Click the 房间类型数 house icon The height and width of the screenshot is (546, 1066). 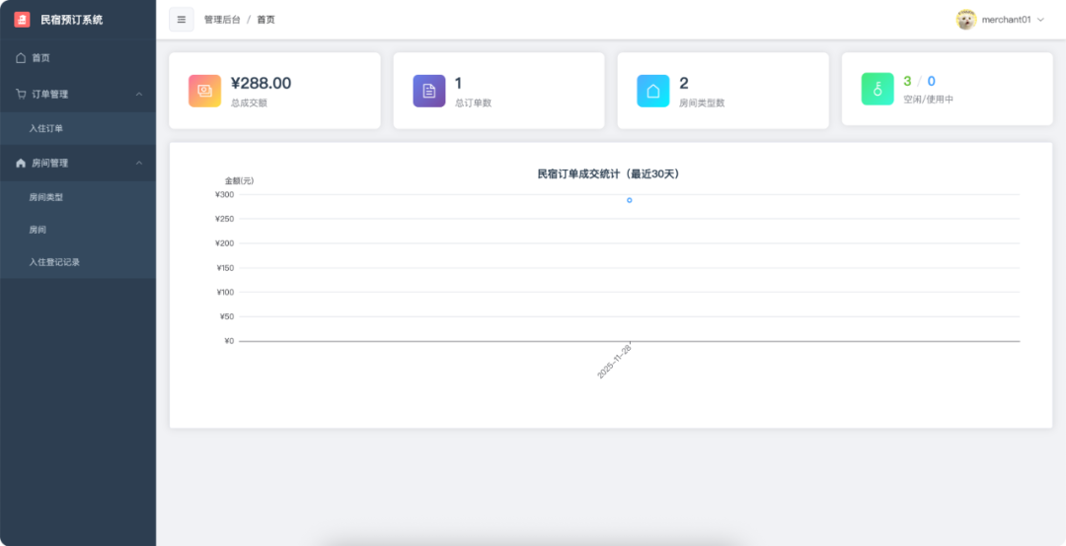(x=652, y=91)
